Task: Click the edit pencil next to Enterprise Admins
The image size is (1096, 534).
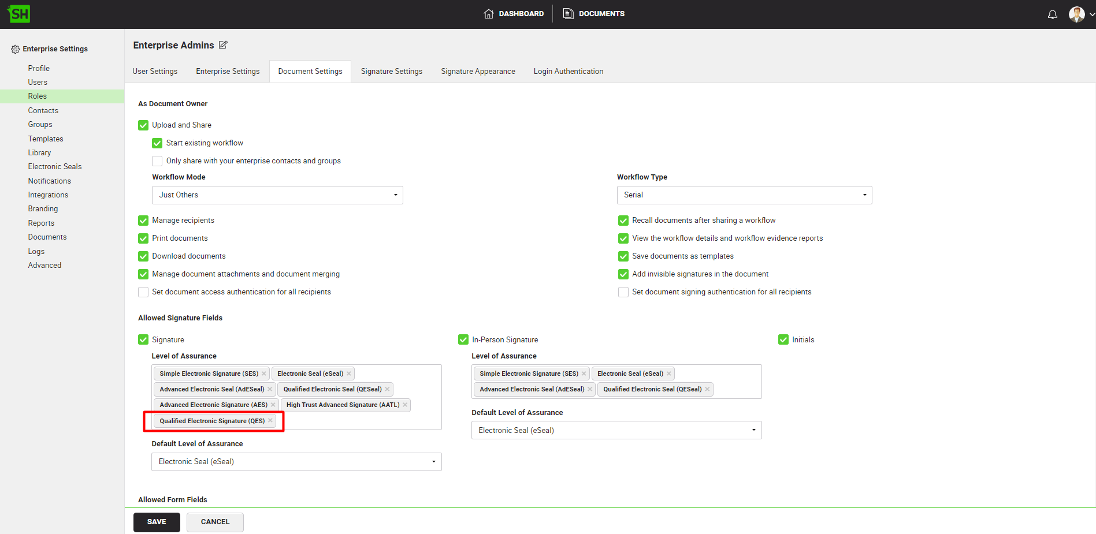Action: pyautogui.click(x=223, y=45)
